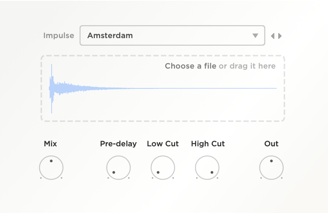Click the Low Cut label
328x213 pixels.
163,144
